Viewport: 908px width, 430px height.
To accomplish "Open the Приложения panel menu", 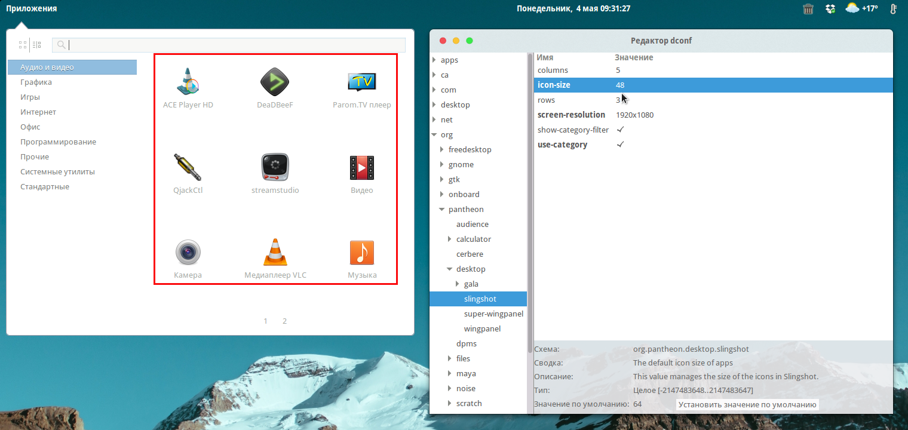I will point(32,8).
